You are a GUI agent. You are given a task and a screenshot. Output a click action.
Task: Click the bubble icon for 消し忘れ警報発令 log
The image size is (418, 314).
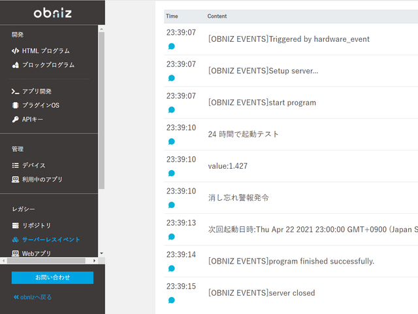(x=171, y=205)
